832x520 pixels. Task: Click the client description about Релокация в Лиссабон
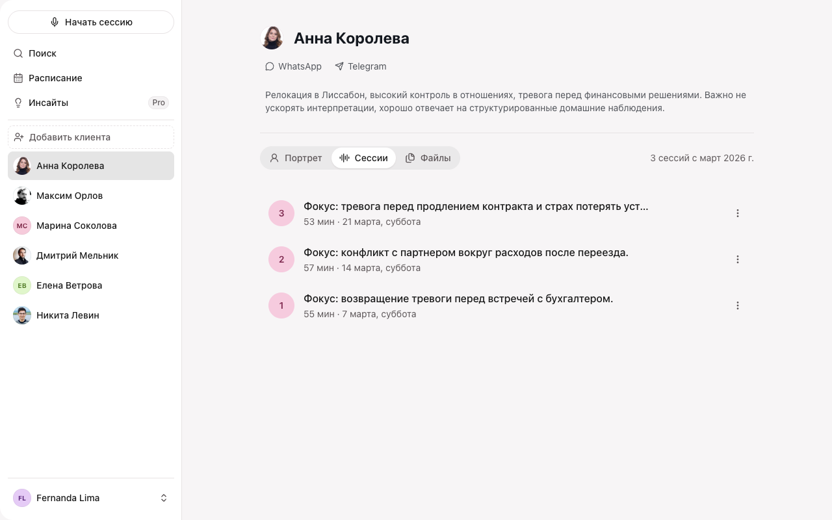pos(506,101)
